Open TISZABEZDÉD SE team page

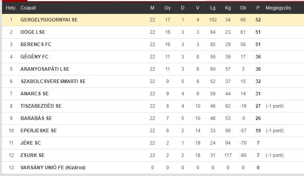(x=41, y=106)
